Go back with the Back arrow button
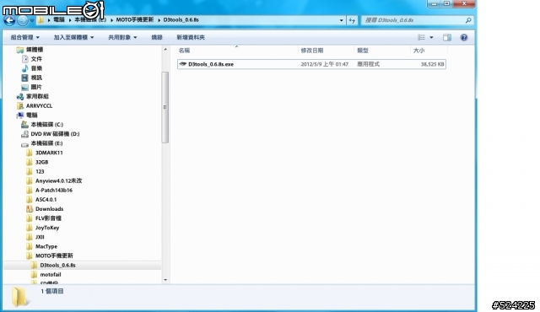The height and width of the screenshot is (312, 540). pyautogui.click(x=9, y=20)
